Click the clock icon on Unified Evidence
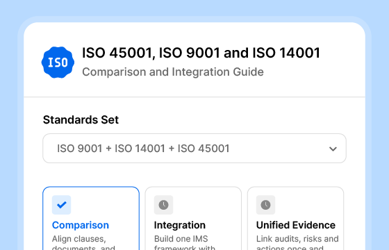The image size is (389, 250). point(265,205)
